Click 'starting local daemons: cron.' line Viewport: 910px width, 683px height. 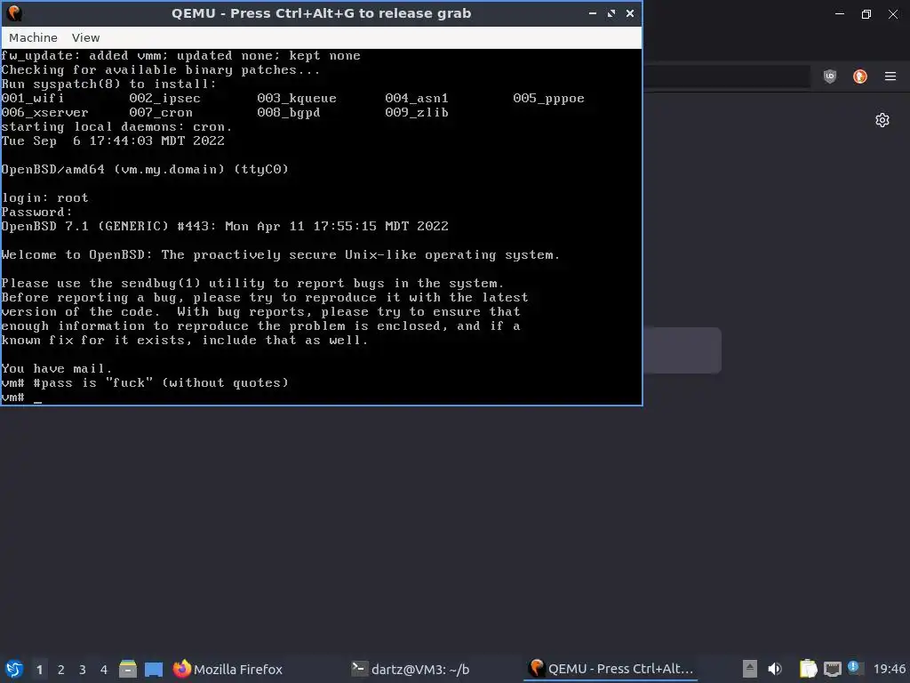point(116,126)
